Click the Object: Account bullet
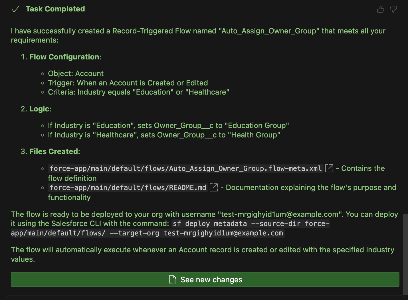The image size is (408, 300). click(x=76, y=73)
